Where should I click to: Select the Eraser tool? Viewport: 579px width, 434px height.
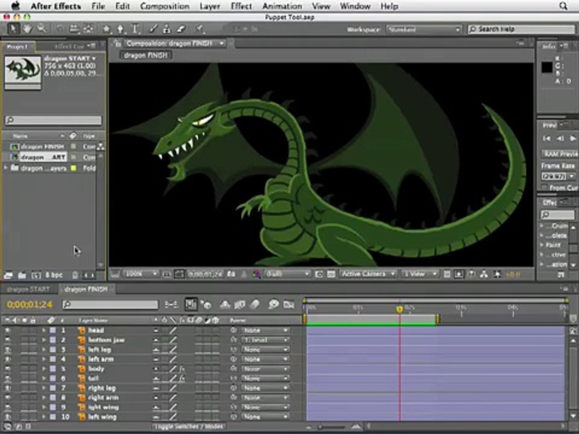(x=181, y=29)
